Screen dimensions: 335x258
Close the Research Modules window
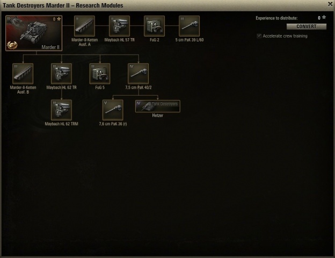tap(330, 4)
